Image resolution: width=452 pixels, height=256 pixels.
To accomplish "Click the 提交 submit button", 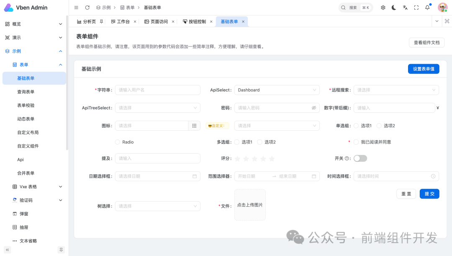I will point(429,194).
